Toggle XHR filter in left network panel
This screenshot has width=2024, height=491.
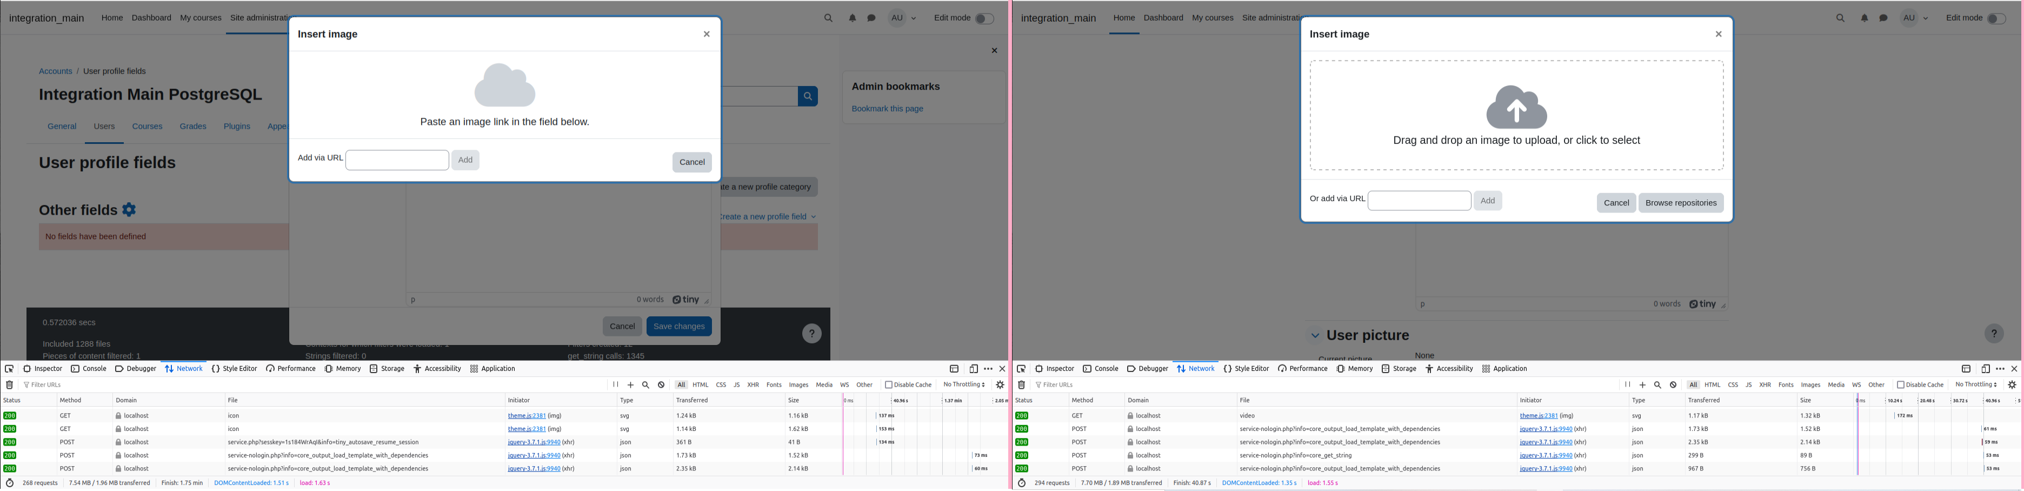click(x=753, y=386)
